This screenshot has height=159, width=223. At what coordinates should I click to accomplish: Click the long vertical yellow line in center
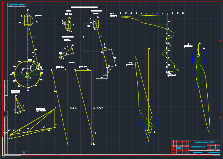coord(149,89)
